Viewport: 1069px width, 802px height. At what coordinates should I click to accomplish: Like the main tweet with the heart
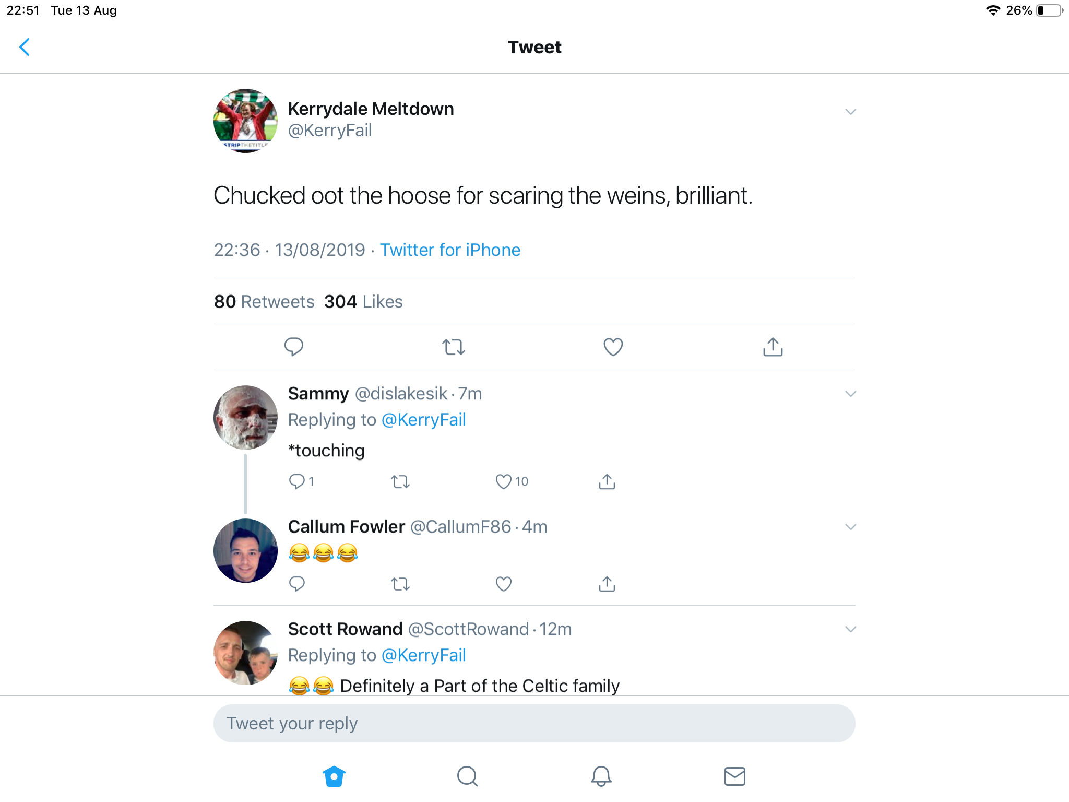613,347
